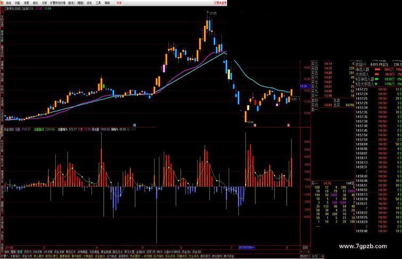Open the 帮助 menu
This screenshot has width=402, height=259.
[x=107, y=3]
